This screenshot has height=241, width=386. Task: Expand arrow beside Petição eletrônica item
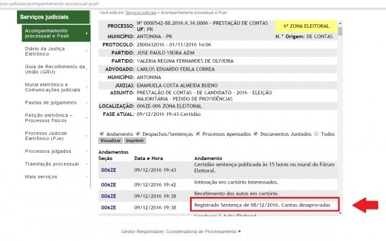87,118
